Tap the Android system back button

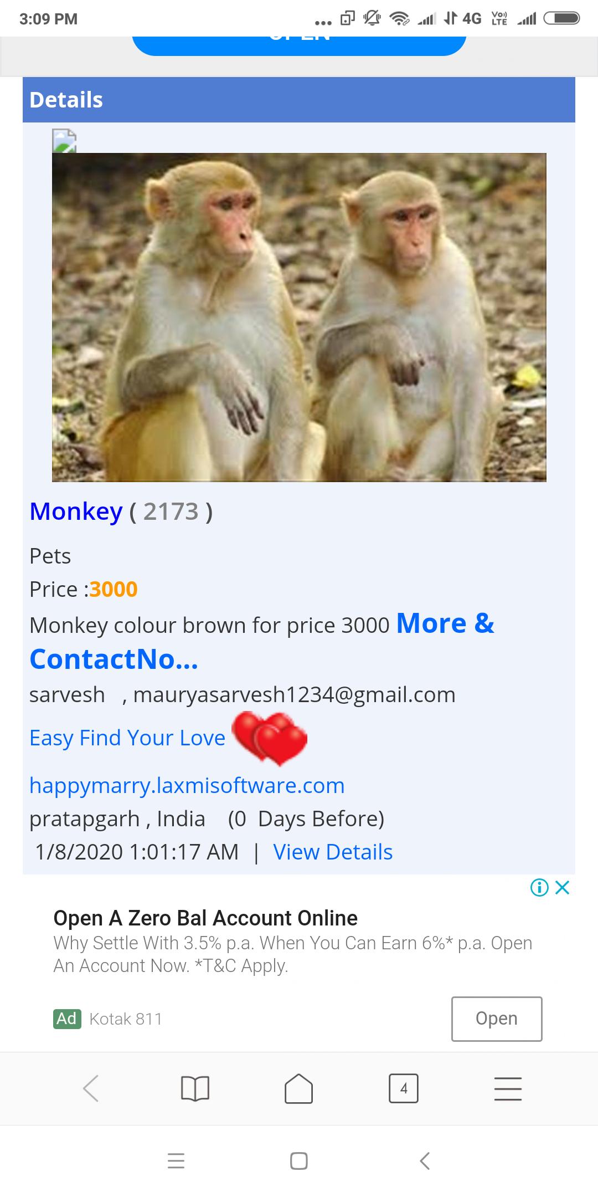(425, 1160)
